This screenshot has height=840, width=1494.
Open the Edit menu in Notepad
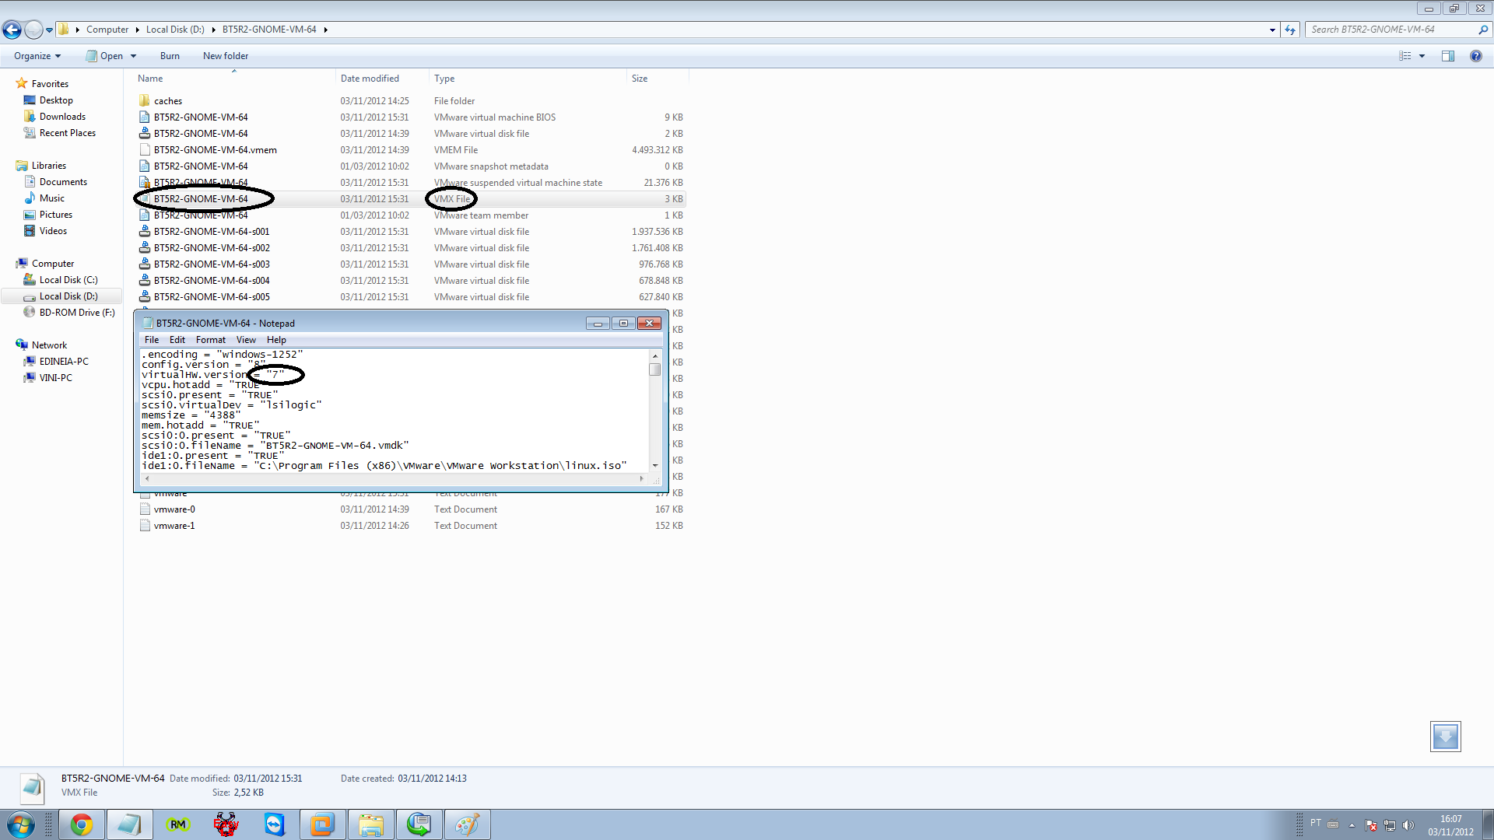(x=177, y=340)
